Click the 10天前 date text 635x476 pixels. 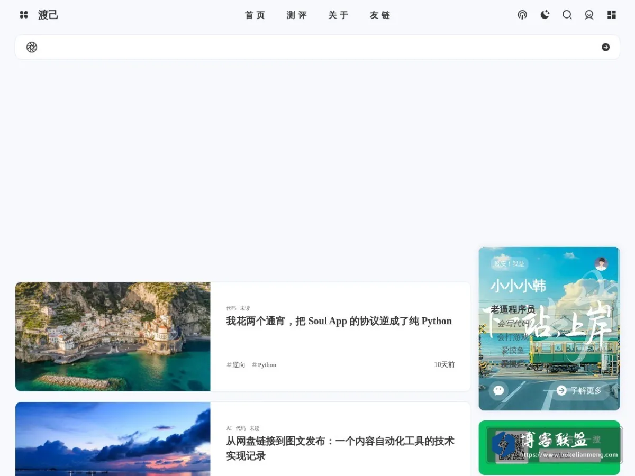pos(444,365)
